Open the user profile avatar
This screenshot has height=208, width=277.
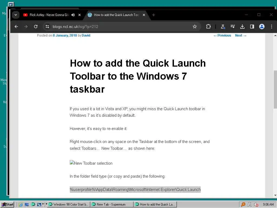click(x=262, y=27)
